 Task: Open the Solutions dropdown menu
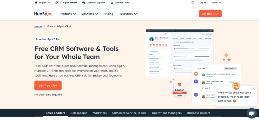point(90,14)
